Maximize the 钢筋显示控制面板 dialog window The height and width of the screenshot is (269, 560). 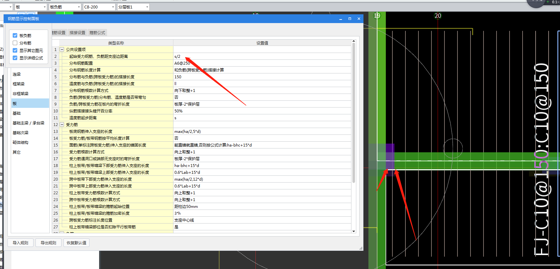click(x=350, y=19)
